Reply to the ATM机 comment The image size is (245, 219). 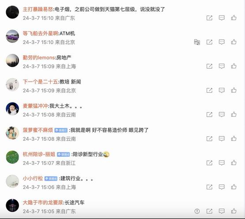coord(222,42)
